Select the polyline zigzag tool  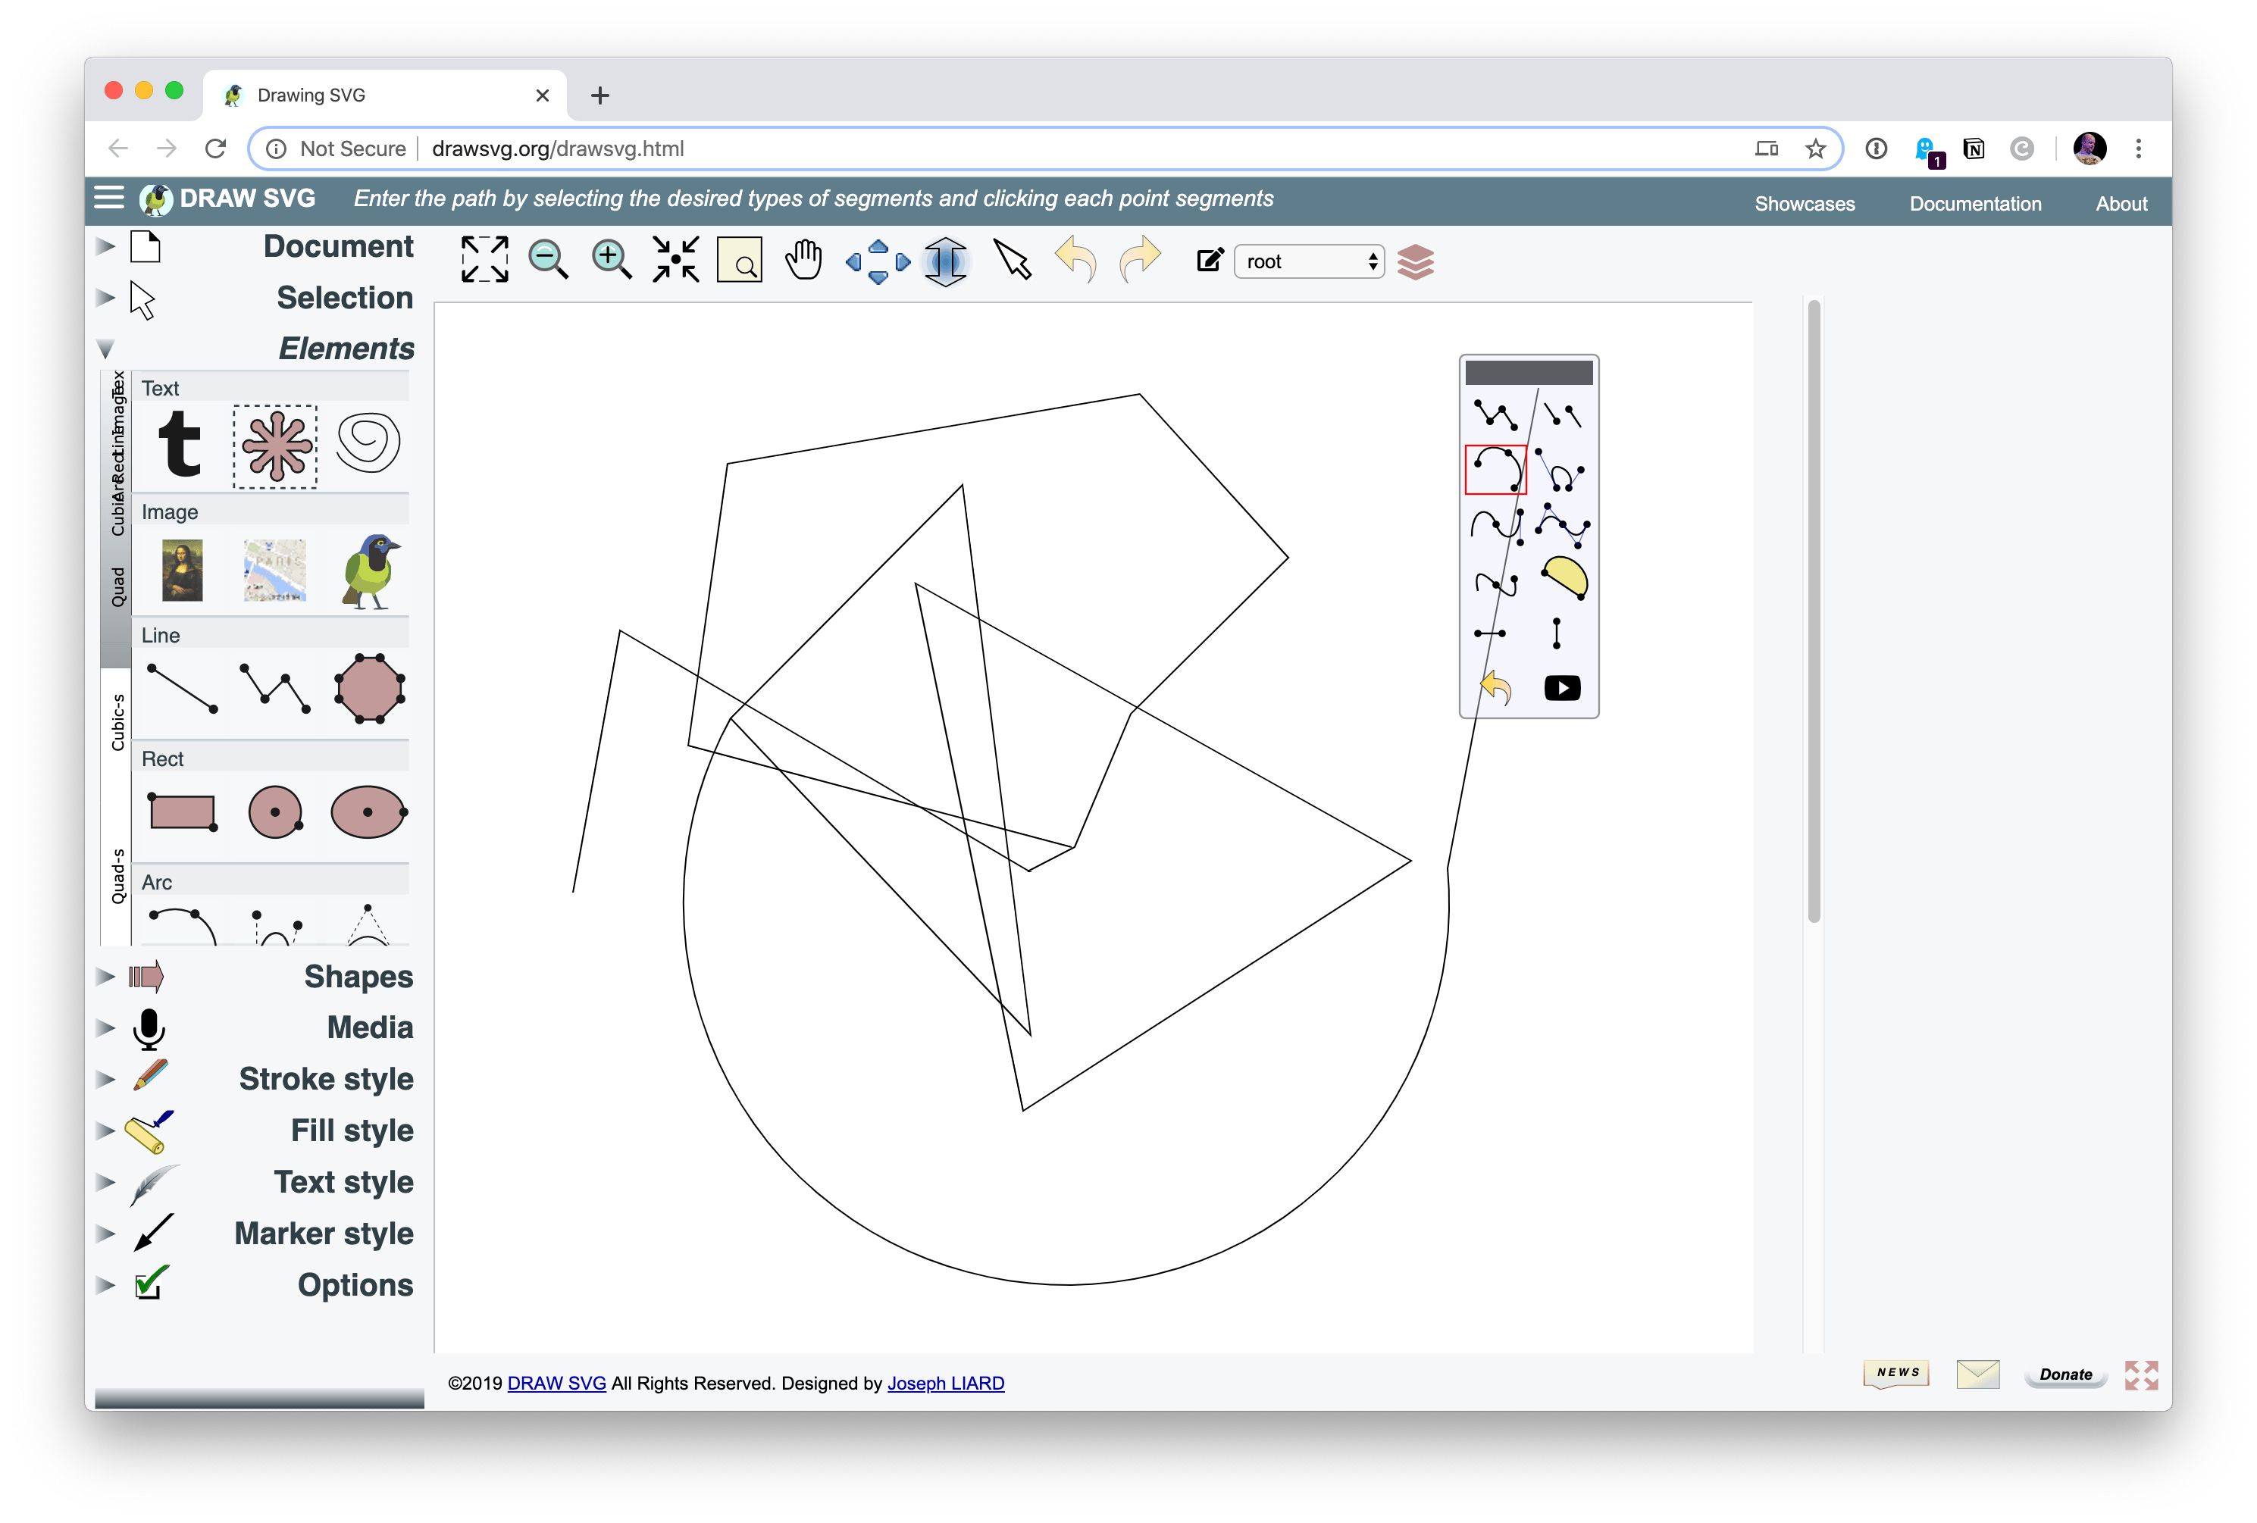275,688
